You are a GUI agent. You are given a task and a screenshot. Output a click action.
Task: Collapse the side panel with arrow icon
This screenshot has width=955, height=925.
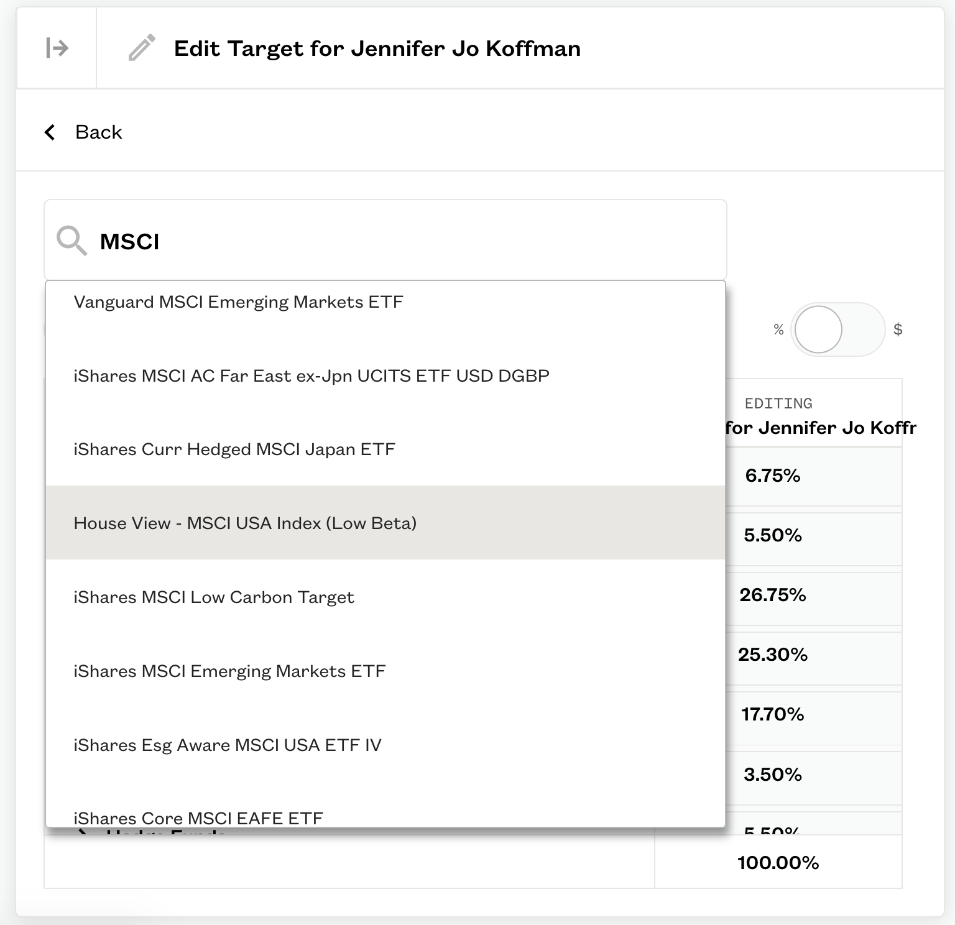57,48
